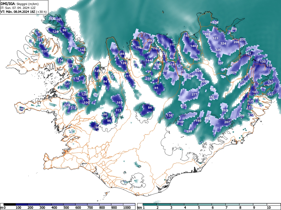
Task: Click the visibility value 154 on the map
Action: point(61,60)
